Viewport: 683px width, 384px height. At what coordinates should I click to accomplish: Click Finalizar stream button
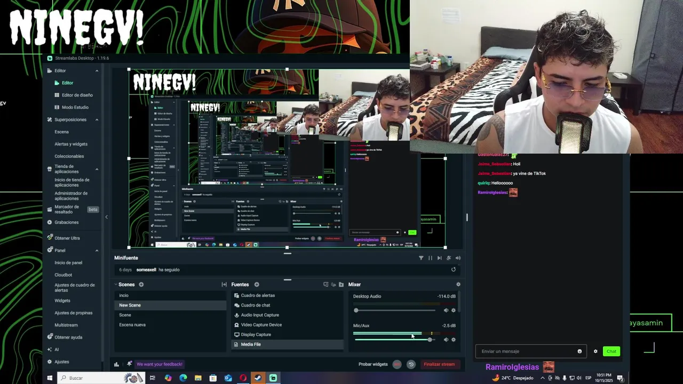pos(439,364)
